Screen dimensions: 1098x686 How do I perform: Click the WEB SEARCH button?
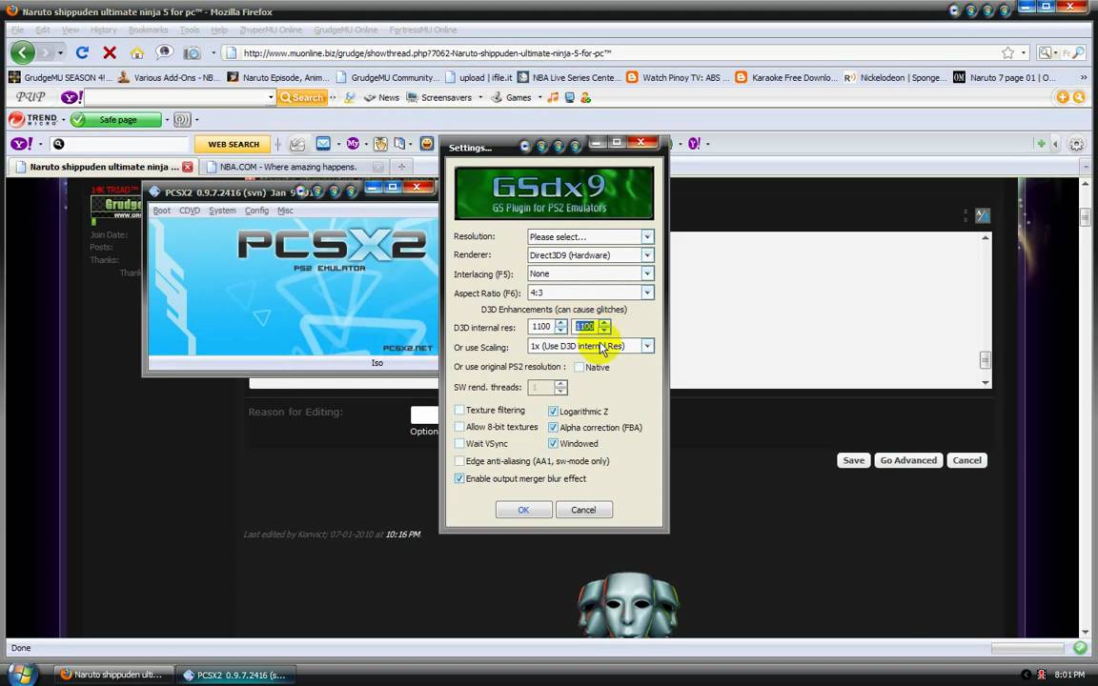tap(234, 144)
